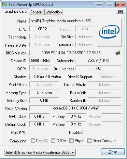Image resolution: width=127 pixels, height=159 pixels.
Task: Click the Bus Interface field showing PCI
Action: [98, 68]
